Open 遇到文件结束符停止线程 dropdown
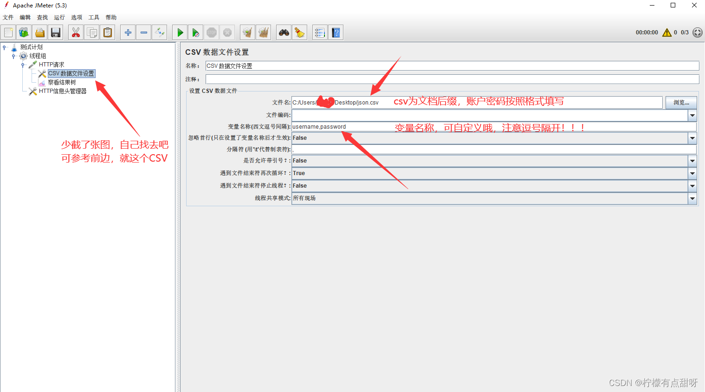This screenshot has width=705, height=392. click(x=692, y=186)
